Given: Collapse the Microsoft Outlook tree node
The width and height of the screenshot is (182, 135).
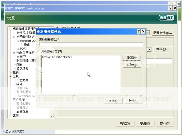Looking at the screenshot, I should coord(18,41).
